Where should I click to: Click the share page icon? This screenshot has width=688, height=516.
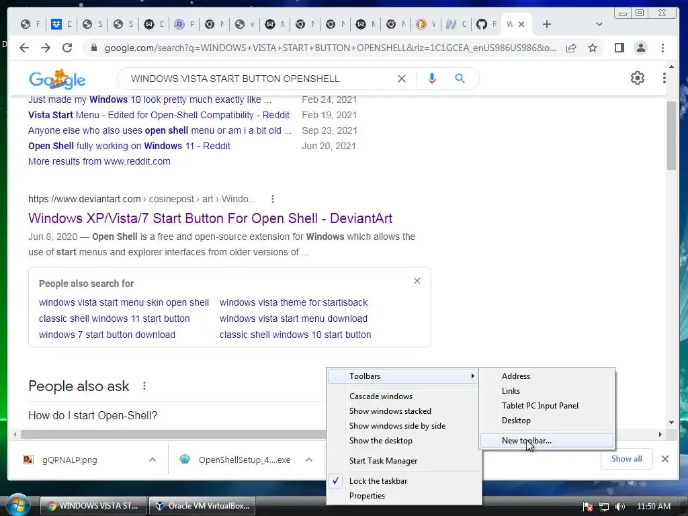click(571, 48)
